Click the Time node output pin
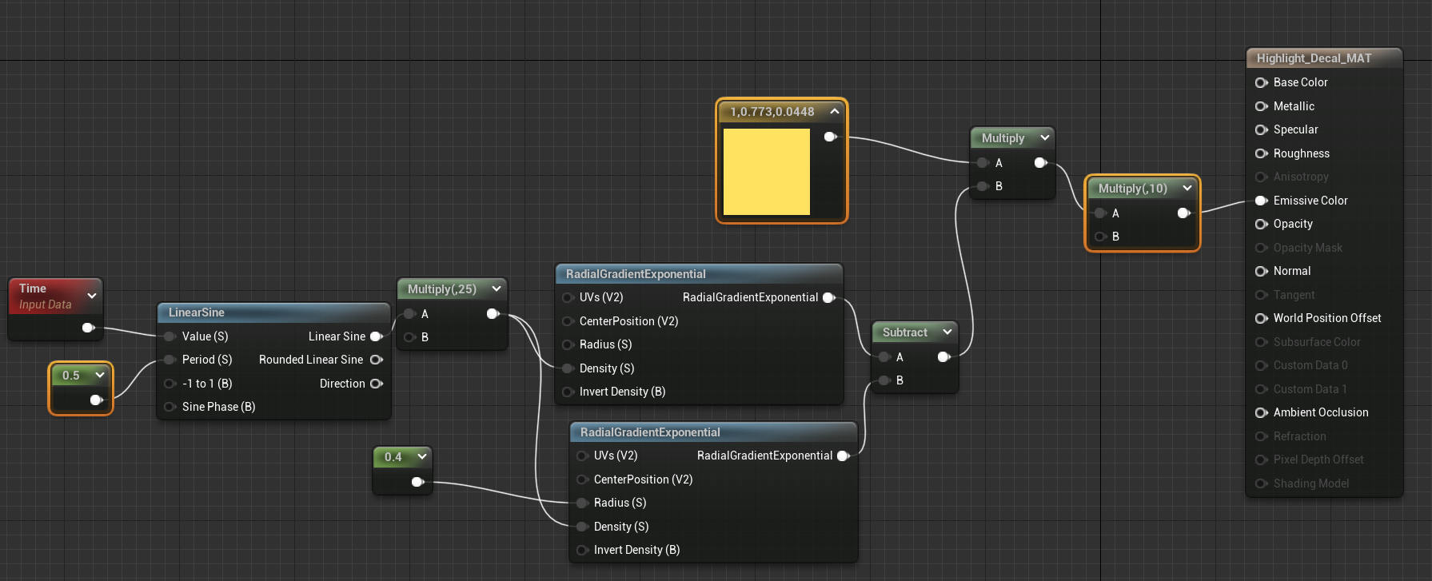1432x581 pixels. [x=88, y=328]
